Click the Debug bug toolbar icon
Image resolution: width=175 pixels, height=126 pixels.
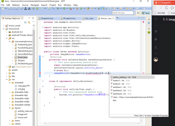(x=58, y=8)
